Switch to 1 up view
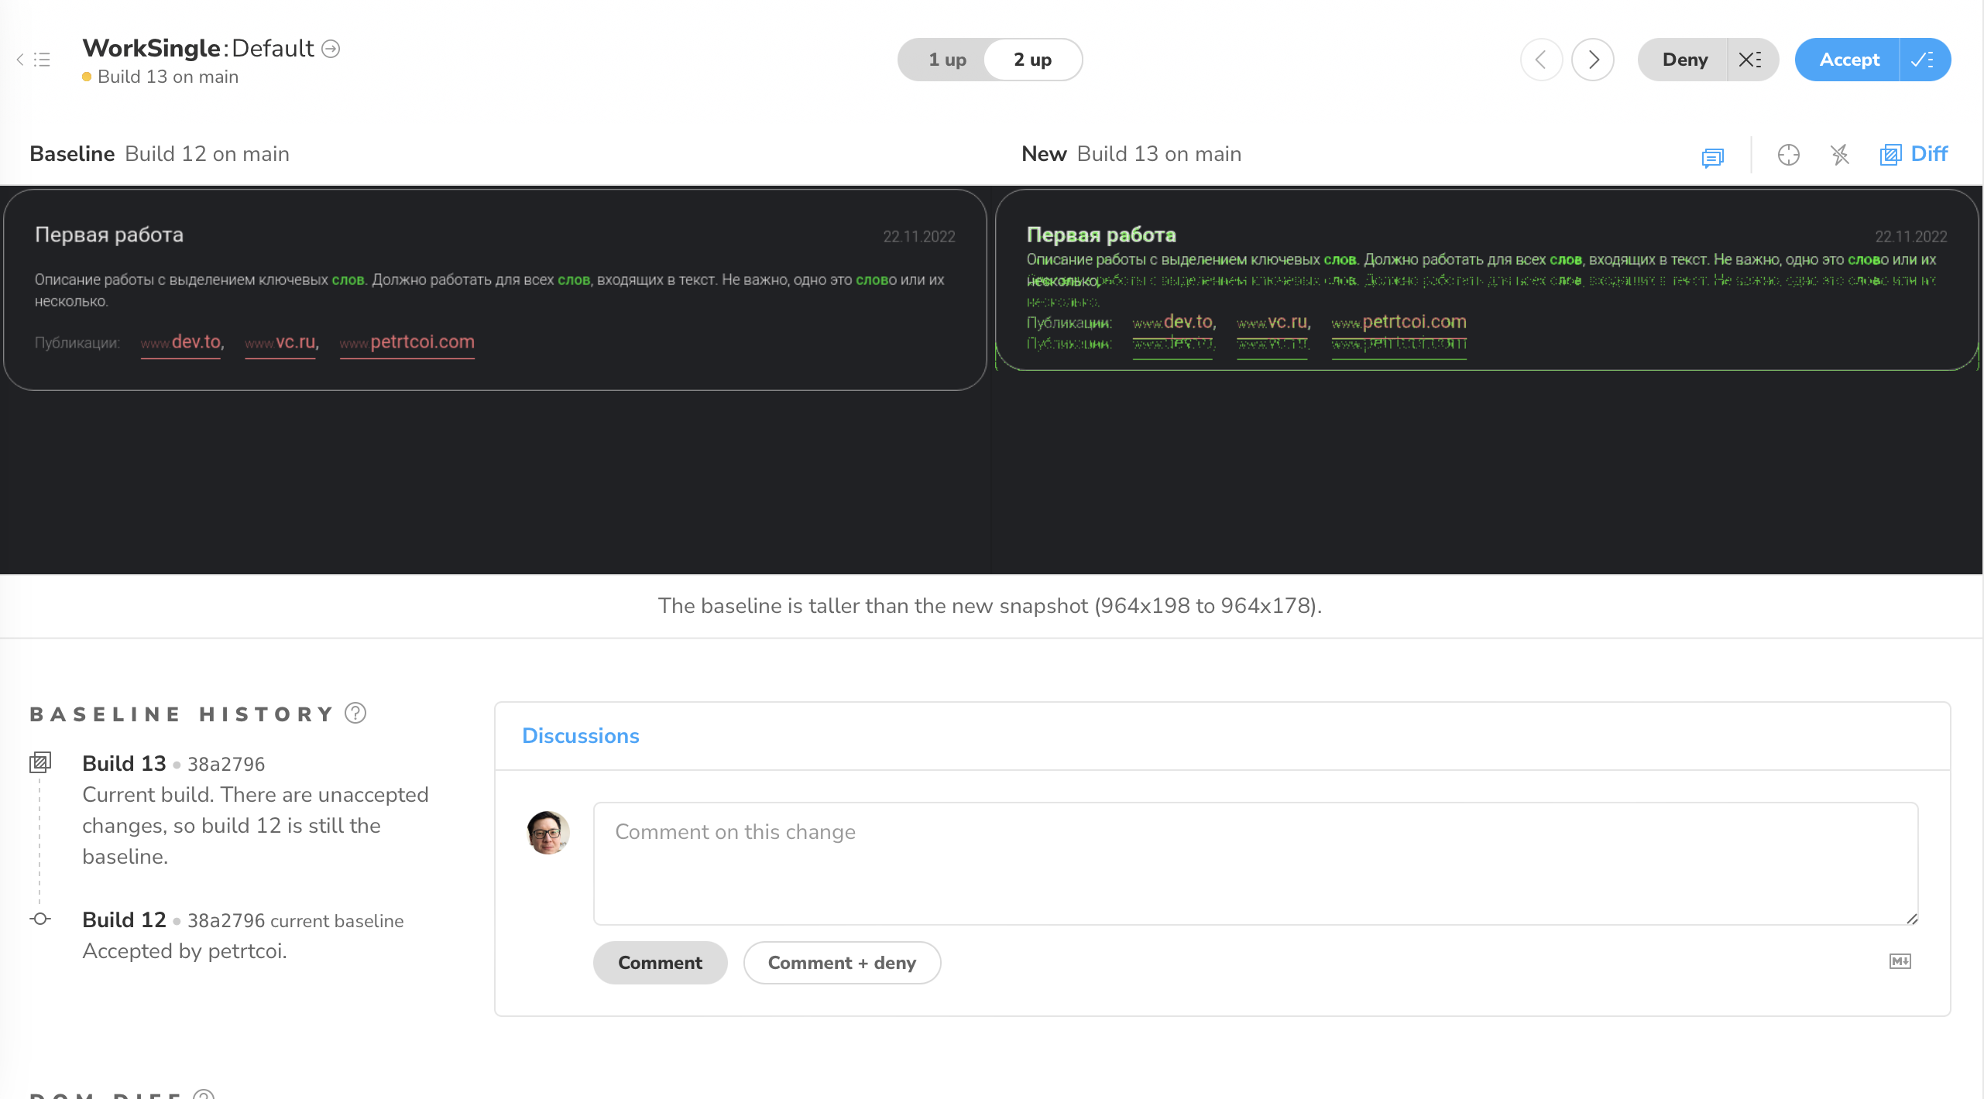Image resolution: width=1984 pixels, height=1099 pixels. click(x=947, y=60)
